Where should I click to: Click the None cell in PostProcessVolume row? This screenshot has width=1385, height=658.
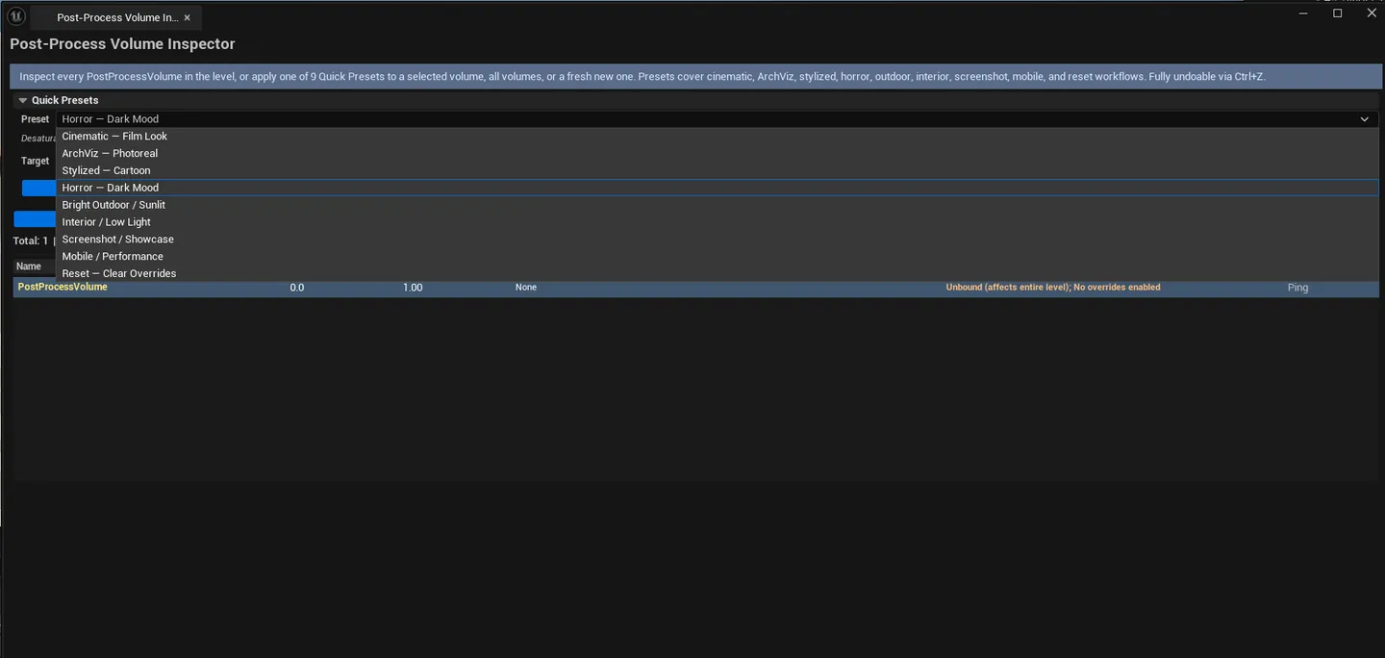pos(526,288)
